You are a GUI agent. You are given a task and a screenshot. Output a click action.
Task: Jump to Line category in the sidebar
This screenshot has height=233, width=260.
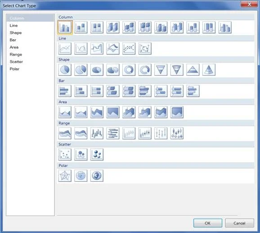coord(30,25)
